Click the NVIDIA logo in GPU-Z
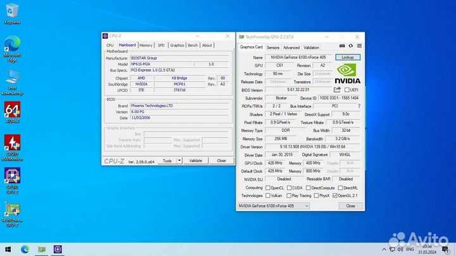The height and width of the screenshot is (256, 456). (x=348, y=74)
